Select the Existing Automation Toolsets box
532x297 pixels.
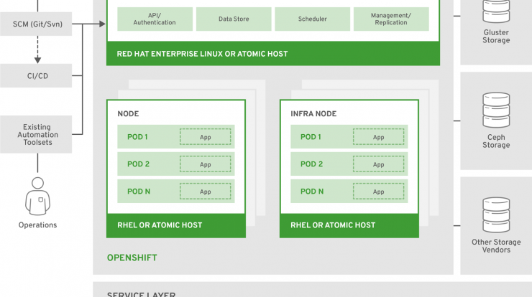coord(36,134)
